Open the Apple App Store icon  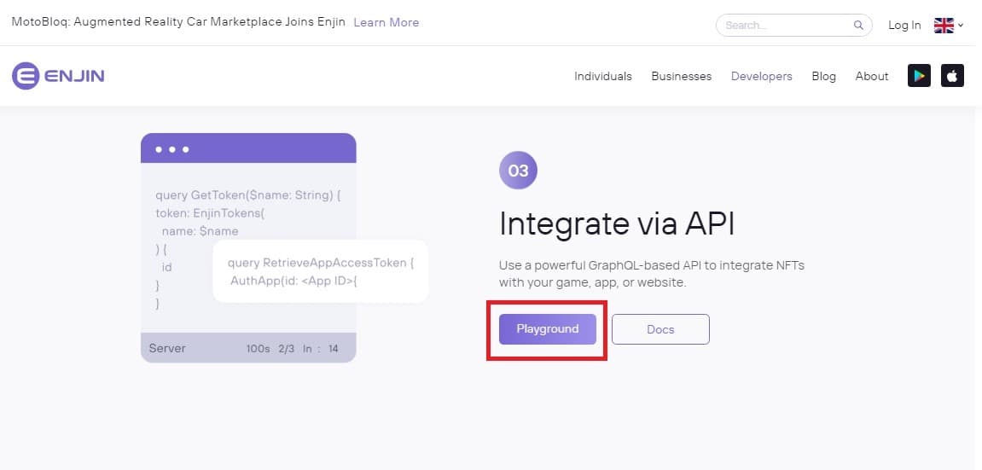(952, 76)
